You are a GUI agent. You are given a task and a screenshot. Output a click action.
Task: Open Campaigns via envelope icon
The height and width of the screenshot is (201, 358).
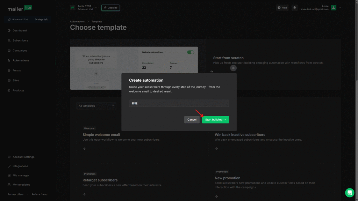[9, 51]
